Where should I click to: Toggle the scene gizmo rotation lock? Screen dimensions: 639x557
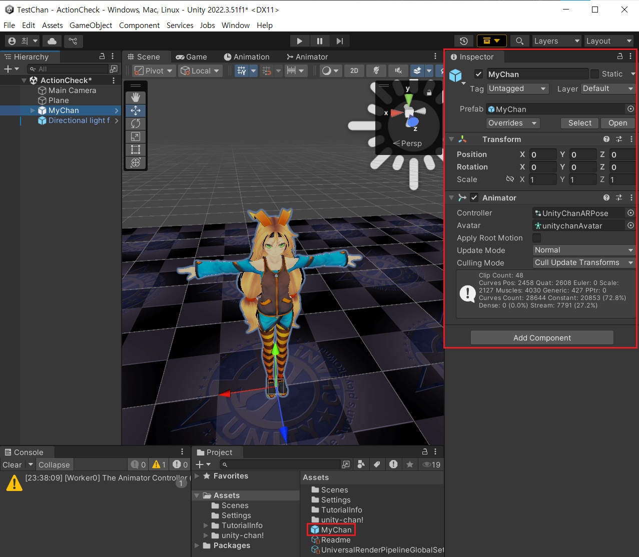[429, 92]
